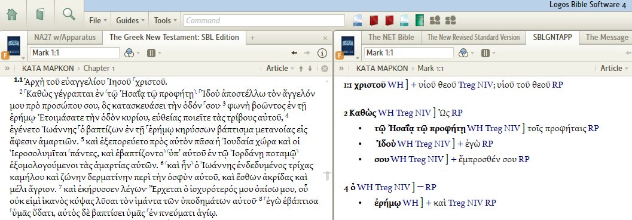Click parallel resources icon in left panel

tap(151, 52)
